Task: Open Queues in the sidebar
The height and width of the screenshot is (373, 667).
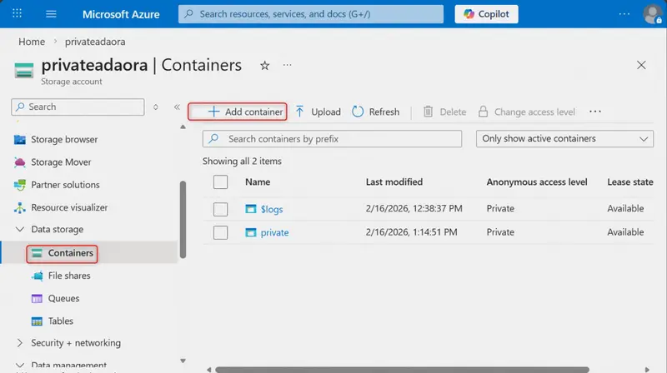Action: coord(63,298)
